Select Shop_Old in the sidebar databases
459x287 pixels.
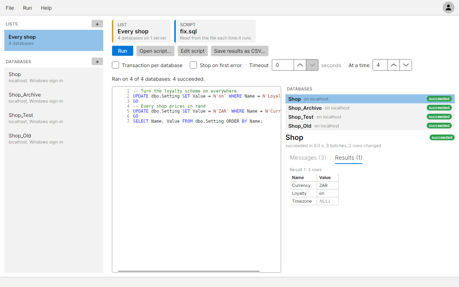[54, 138]
